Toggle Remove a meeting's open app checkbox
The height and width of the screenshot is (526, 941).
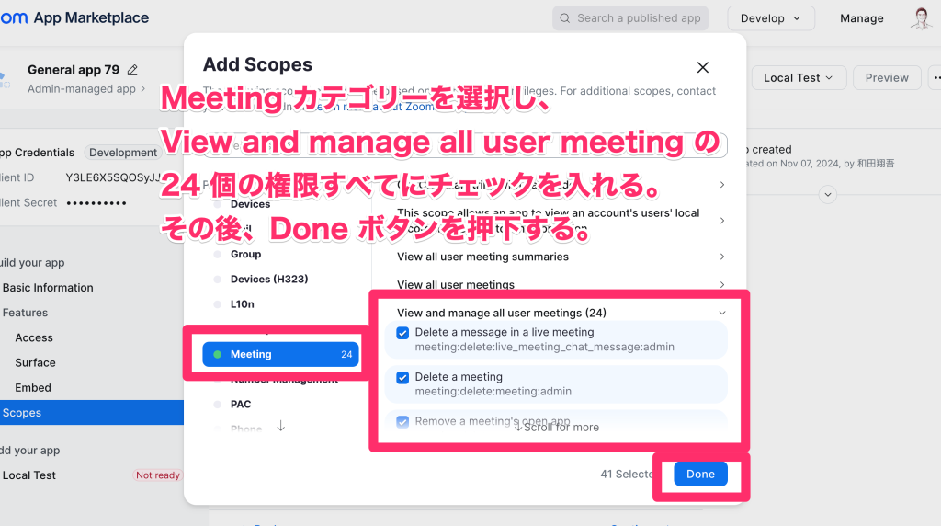pos(402,422)
